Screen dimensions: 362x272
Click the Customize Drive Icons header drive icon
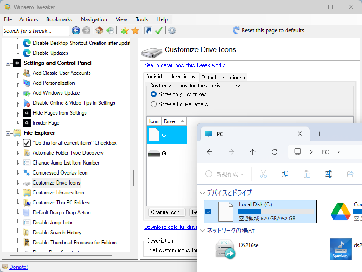[152, 52]
